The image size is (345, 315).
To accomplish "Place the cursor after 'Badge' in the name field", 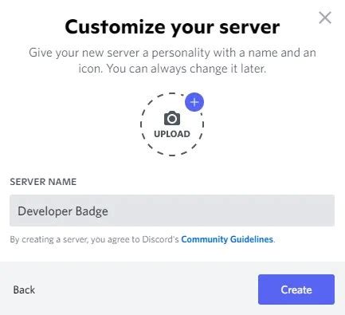I will tap(109, 211).
